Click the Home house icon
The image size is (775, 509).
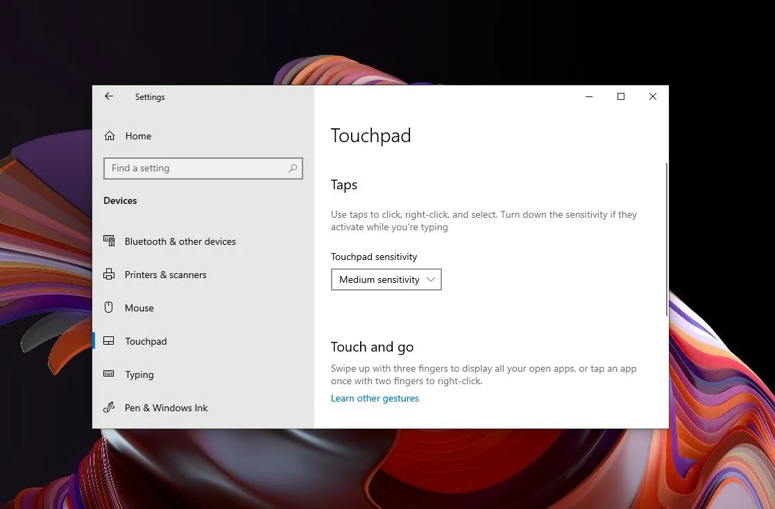(110, 137)
